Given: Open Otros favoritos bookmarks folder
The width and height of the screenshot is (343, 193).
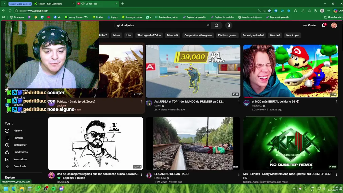Looking at the screenshot, I should click(x=333, y=17).
